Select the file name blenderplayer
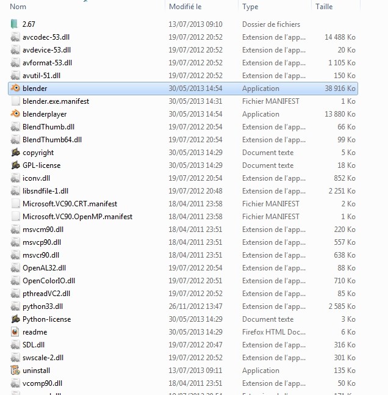The image size is (388, 395). [45, 114]
